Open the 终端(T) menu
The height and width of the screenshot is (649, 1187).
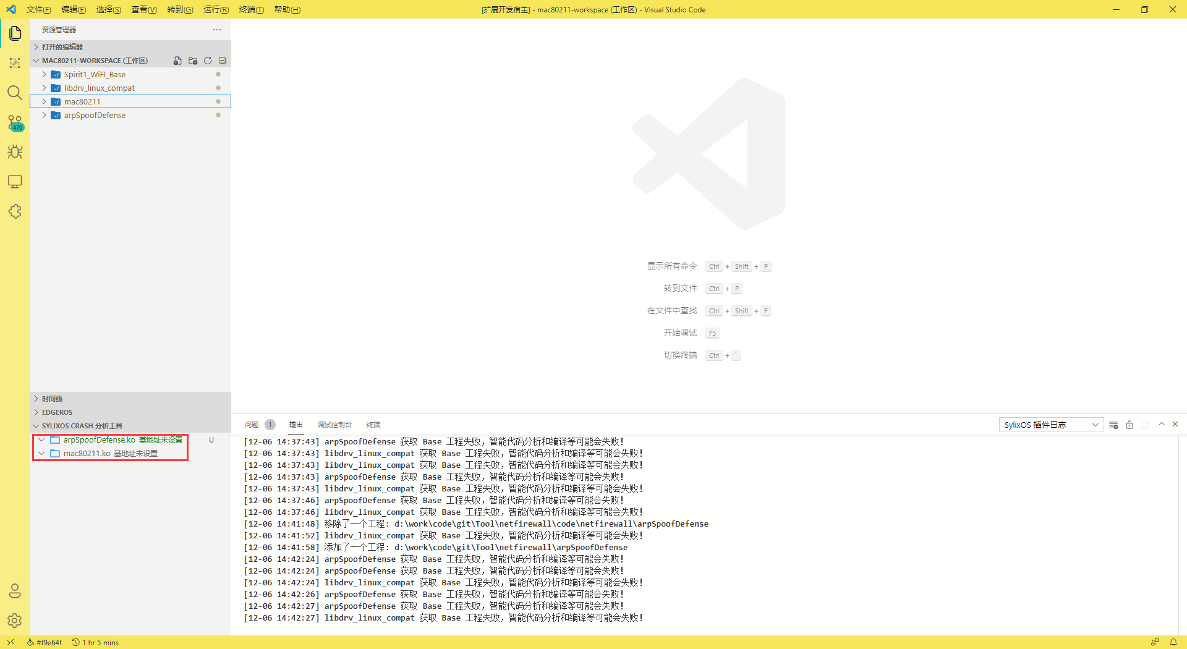[251, 9]
